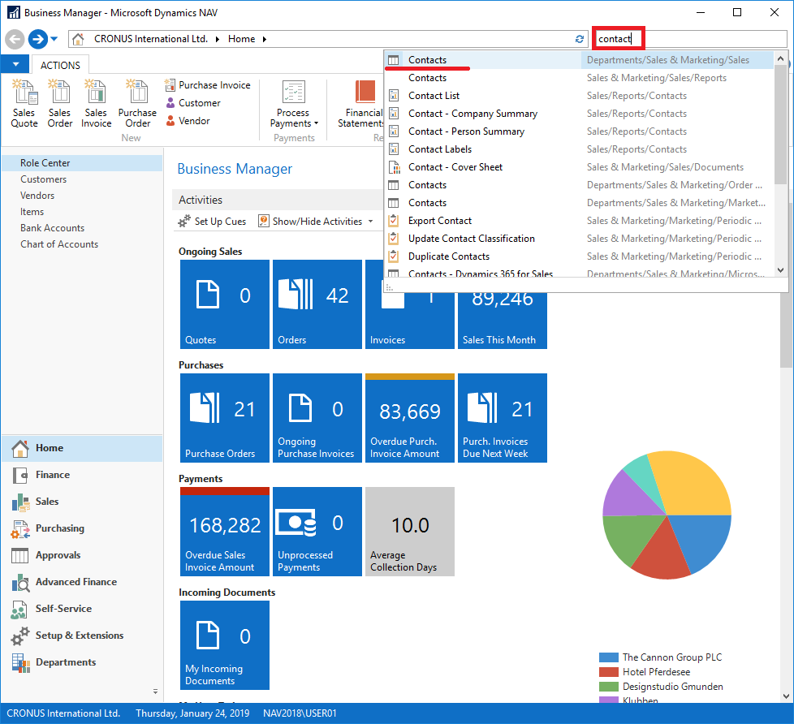Screen dimensions: 794x724
Task: Refresh the page using the address bar icon
Action: point(580,39)
